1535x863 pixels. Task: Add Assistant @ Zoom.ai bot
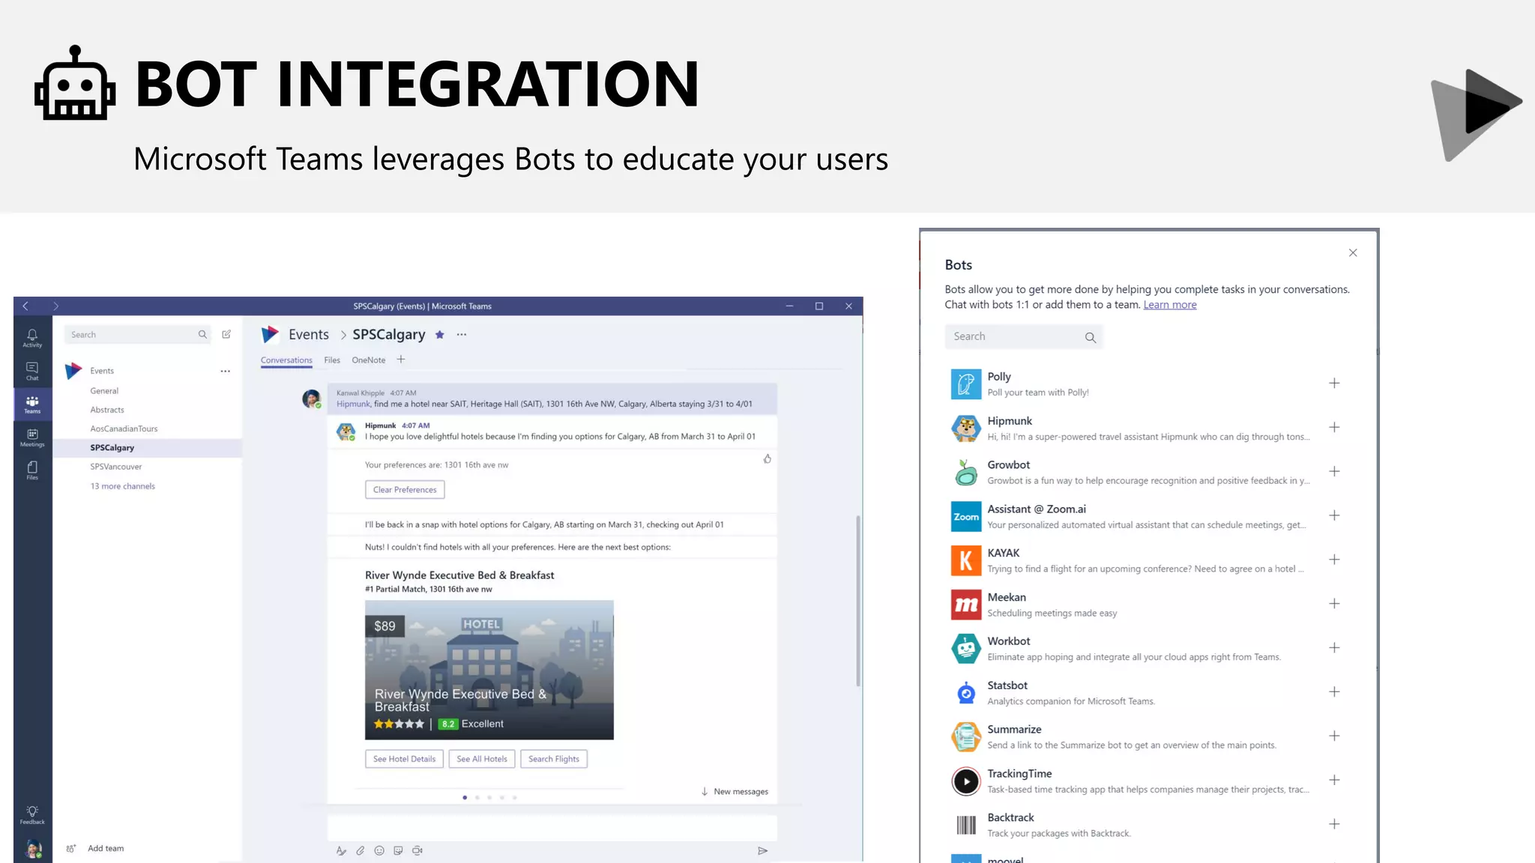point(1334,515)
